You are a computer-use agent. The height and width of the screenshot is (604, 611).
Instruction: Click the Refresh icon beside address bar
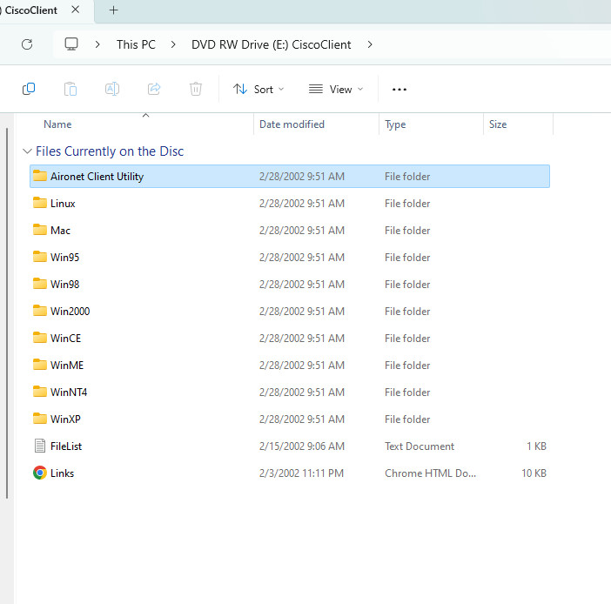coord(27,44)
